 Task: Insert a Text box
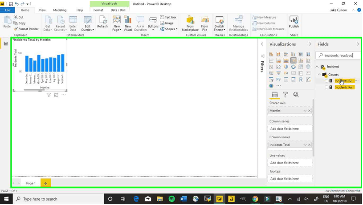click(168, 17)
